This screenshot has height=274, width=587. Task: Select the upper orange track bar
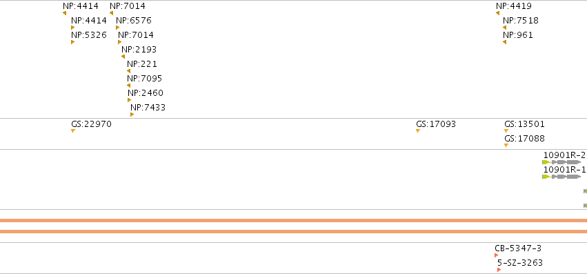click(x=294, y=221)
